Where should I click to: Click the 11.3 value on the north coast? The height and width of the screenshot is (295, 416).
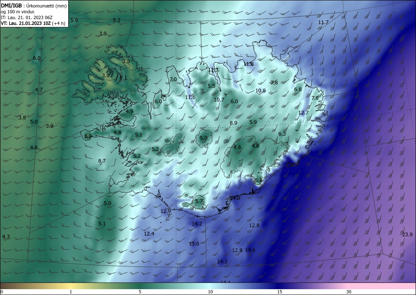point(213,70)
